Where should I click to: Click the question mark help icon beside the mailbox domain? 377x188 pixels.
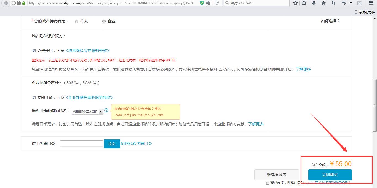pyautogui.click(x=107, y=110)
